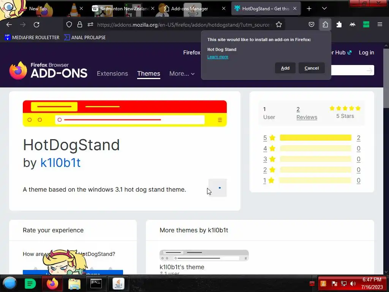The image size is (389, 292).
Task: Filter reviews by 2 star rating
Action: [x=269, y=170]
